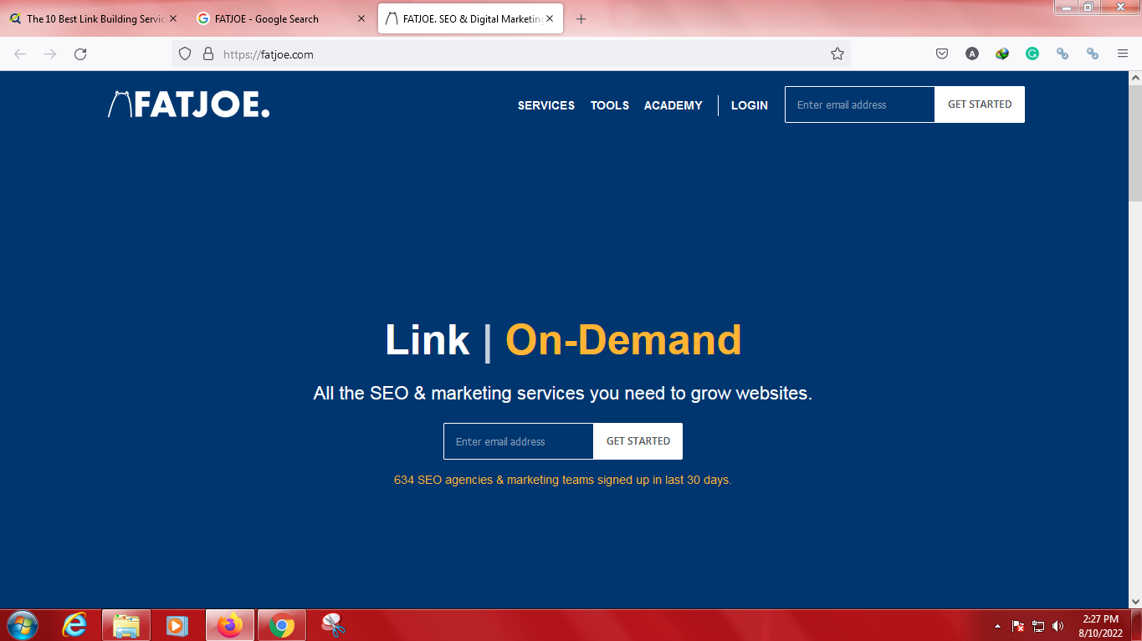Close the 'FATJOE - Google Search' tab

coord(361,18)
